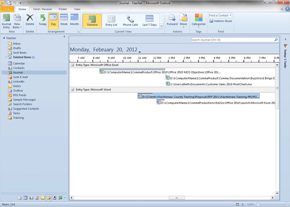Switch to the Home ribbon tab
Screen dimensions: 290x207
coord(22,9)
